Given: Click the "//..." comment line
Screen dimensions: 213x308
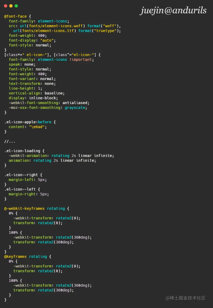Looking at the screenshot, I should (x=10, y=141).
